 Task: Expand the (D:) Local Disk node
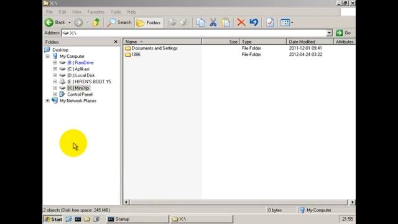pos(55,75)
